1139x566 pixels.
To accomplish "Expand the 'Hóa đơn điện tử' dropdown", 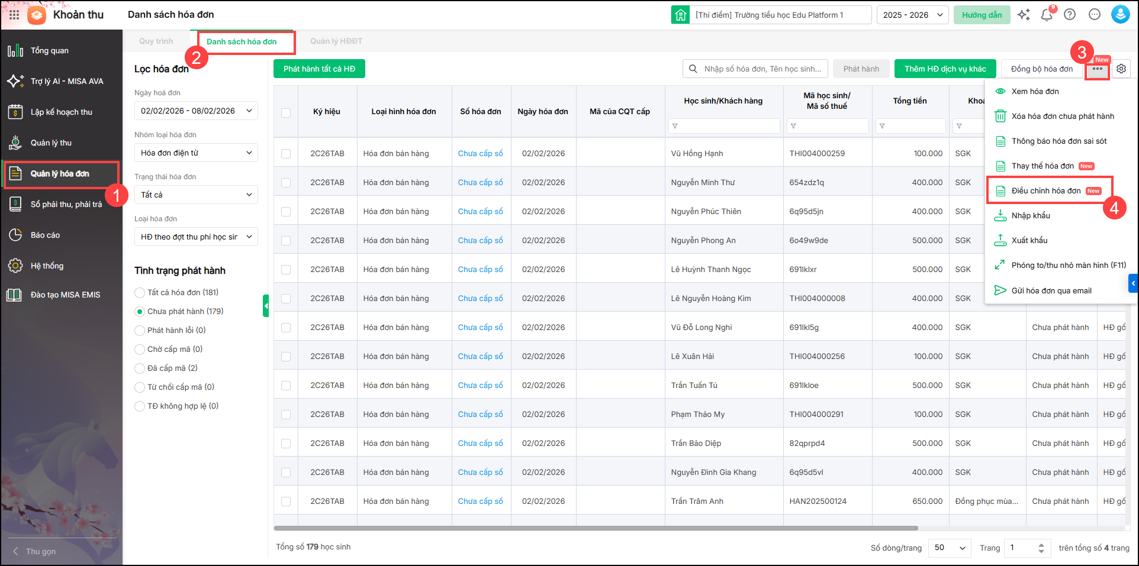I will point(196,153).
